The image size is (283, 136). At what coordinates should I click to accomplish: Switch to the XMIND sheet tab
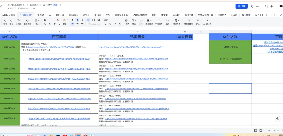(x=164, y=15)
